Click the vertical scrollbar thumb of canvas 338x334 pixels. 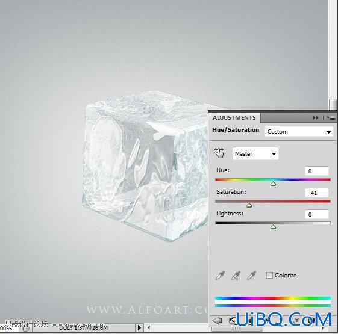(x=333, y=104)
